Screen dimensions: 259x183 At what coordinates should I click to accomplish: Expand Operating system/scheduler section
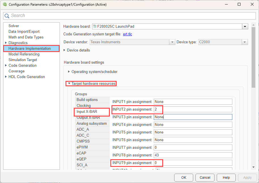point(69,72)
